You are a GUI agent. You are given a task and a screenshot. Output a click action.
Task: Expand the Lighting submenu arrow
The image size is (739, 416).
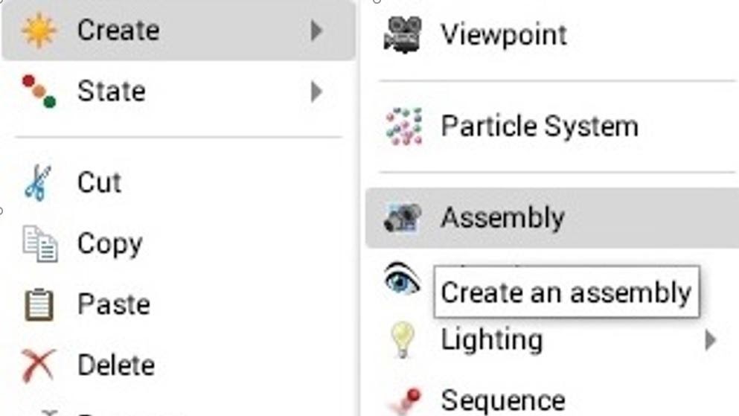(710, 340)
